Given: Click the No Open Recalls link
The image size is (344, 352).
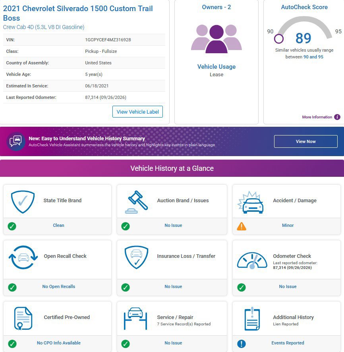Looking at the screenshot, I should [58, 286].
